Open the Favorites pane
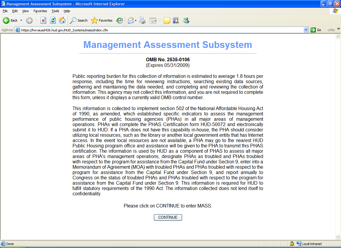 [102, 20]
